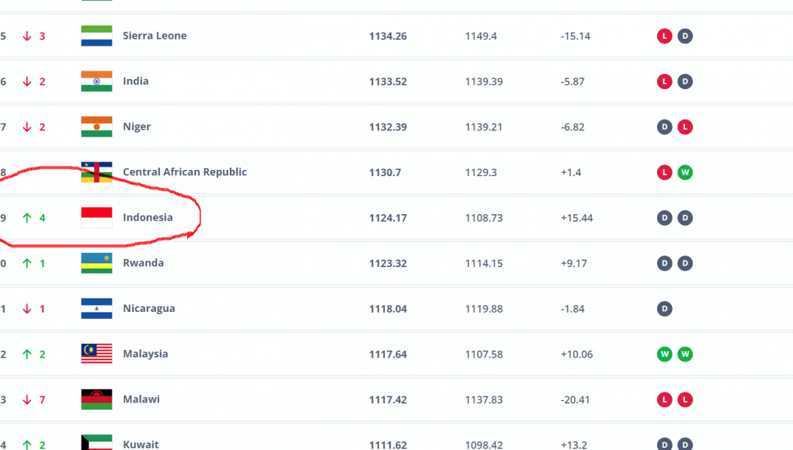
Task: Open the Indonesia team link
Action: tap(148, 218)
